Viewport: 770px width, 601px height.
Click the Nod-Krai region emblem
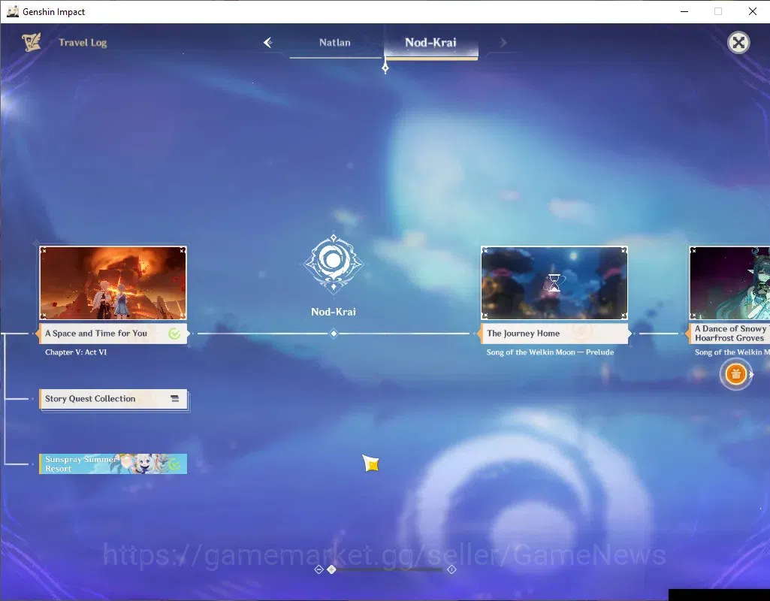(x=334, y=264)
